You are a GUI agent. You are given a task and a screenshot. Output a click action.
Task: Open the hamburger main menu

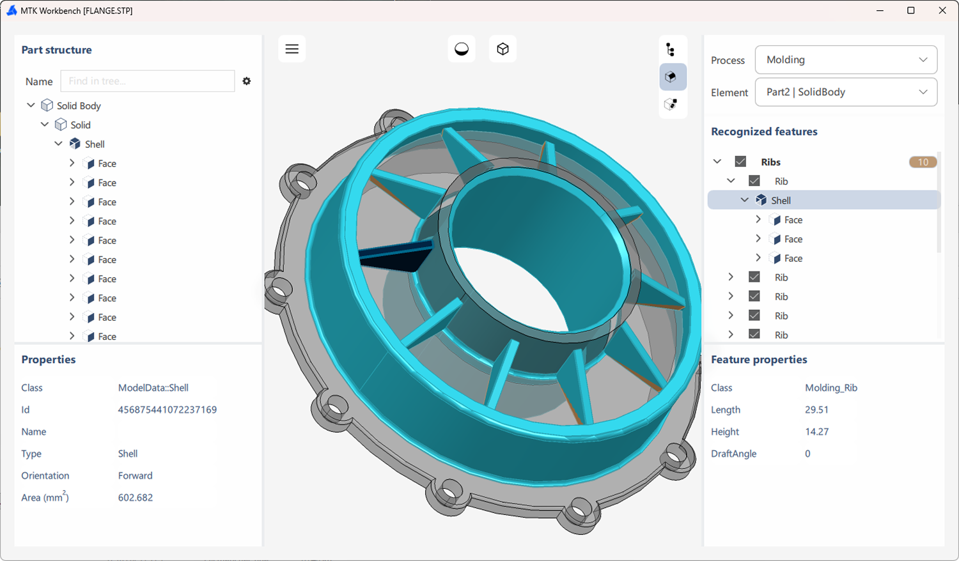click(292, 49)
